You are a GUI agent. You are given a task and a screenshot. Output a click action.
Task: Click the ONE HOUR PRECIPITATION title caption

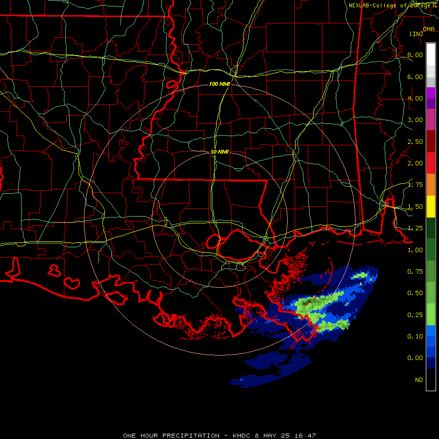tap(219, 436)
